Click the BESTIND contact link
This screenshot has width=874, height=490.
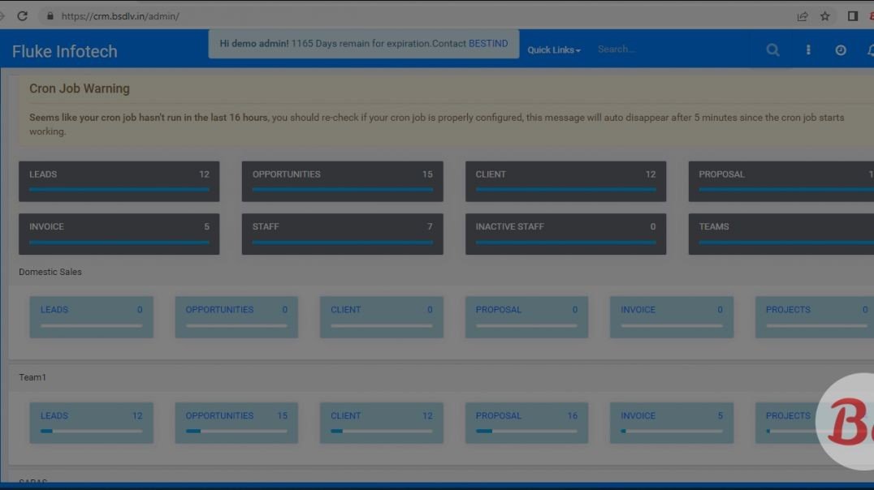pos(487,43)
